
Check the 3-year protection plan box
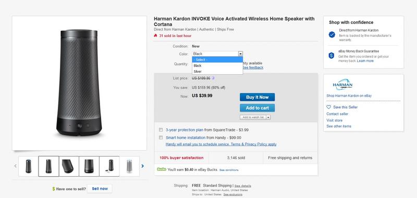[161, 130]
